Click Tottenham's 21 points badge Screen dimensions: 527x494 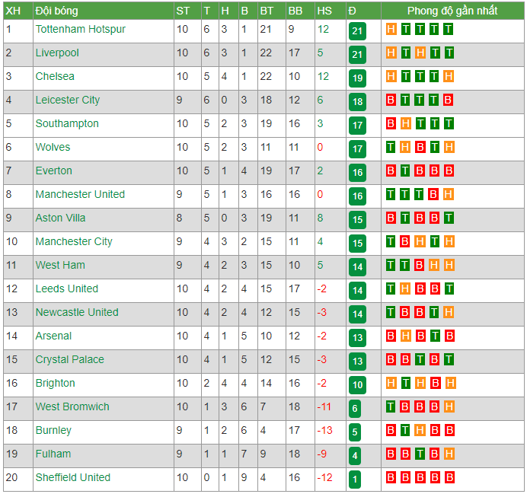click(x=357, y=31)
